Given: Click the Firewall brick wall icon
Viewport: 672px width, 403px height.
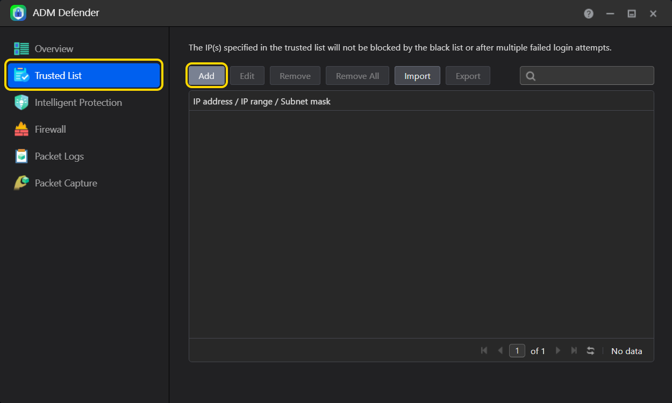Looking at the screenshot, I should [x=22, y=129].
